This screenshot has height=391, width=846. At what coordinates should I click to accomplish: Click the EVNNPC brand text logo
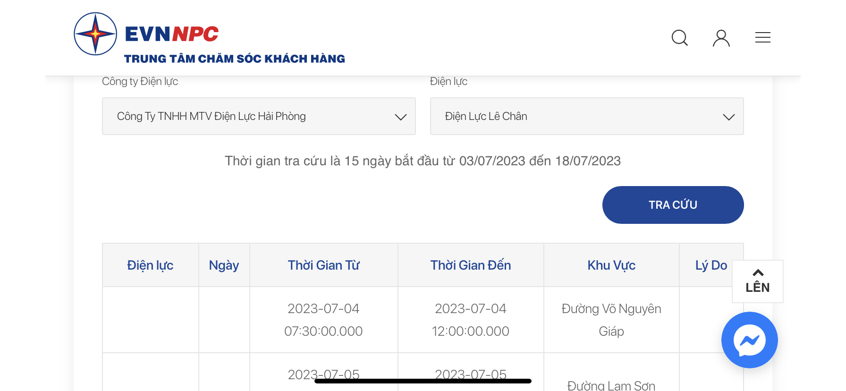(172, 34)
